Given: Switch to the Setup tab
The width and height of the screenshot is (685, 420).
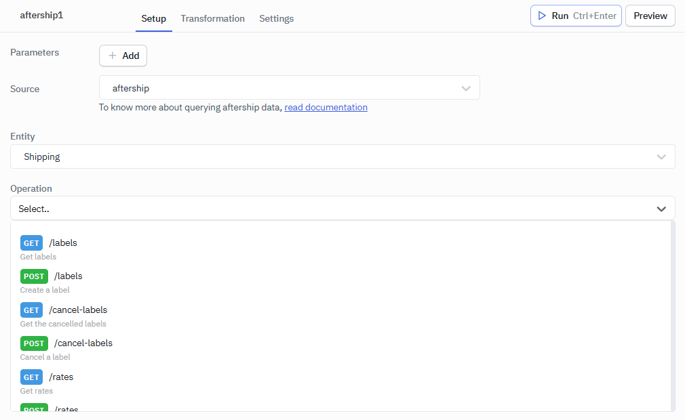Looking at the screenshot, I should 154,18.
